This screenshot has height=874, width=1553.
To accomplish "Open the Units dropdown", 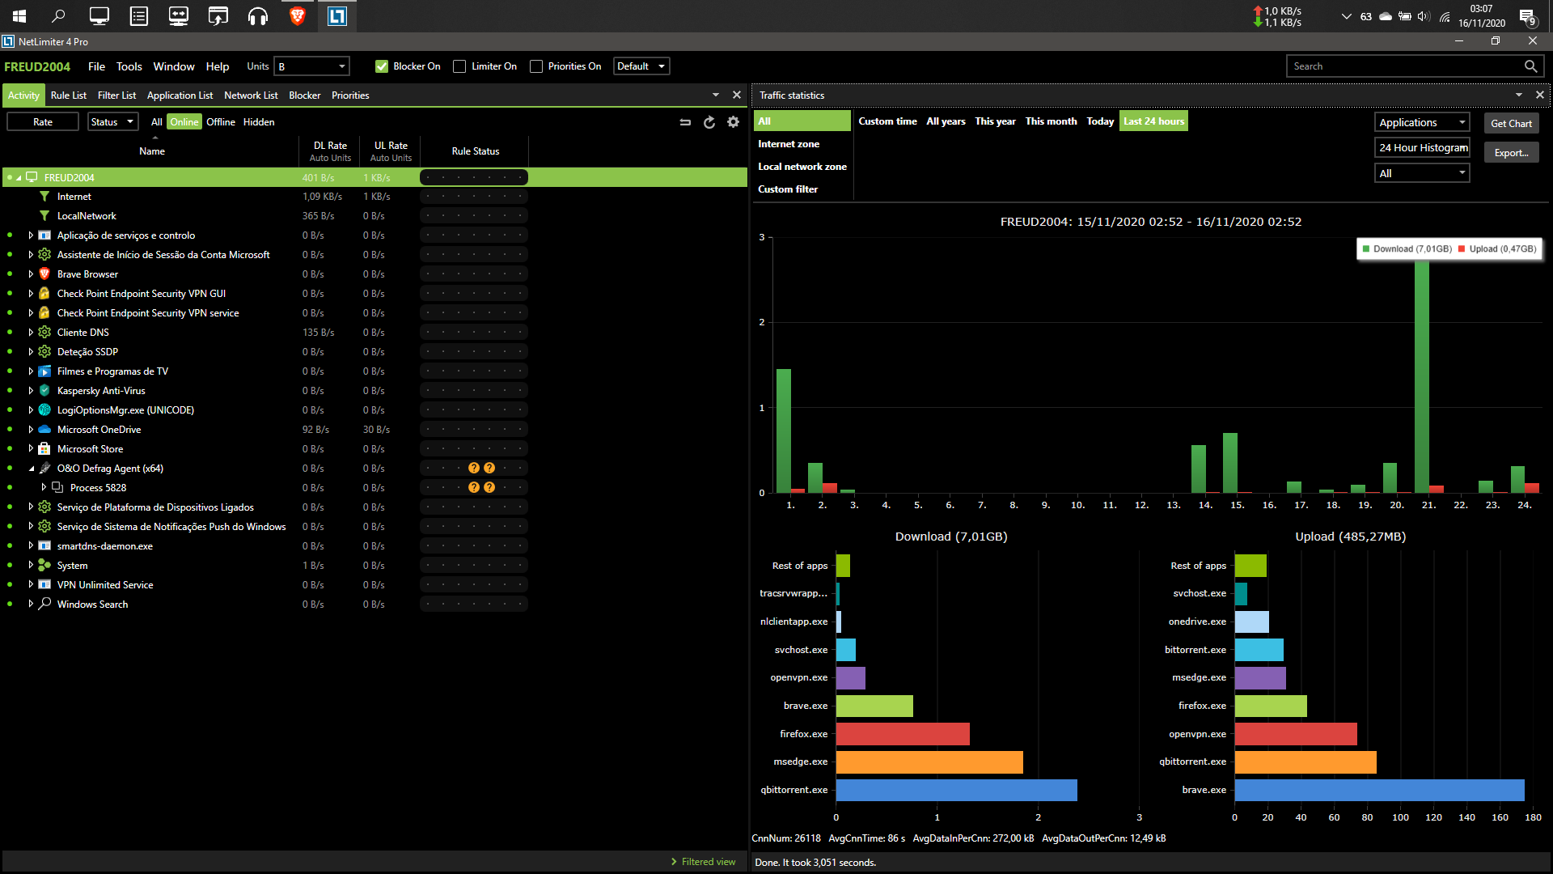I will 312,66.
